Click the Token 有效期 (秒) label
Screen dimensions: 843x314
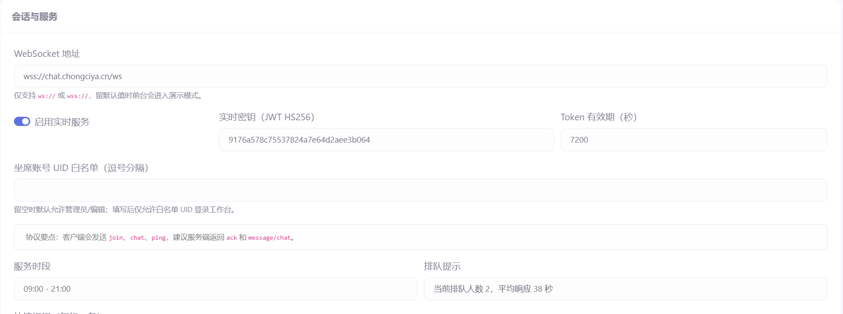598,117
